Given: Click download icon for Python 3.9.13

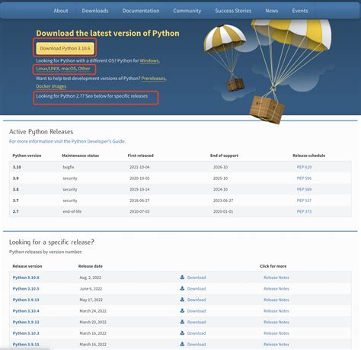Looking at the screenshot, I should pyautogui.click(x=182, y=300).
